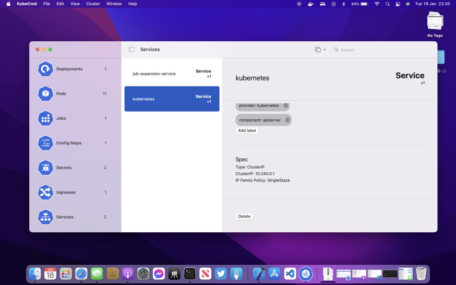Remove the 'component: apiserver' label
456x285 pixels.
[x=288, y=120]
